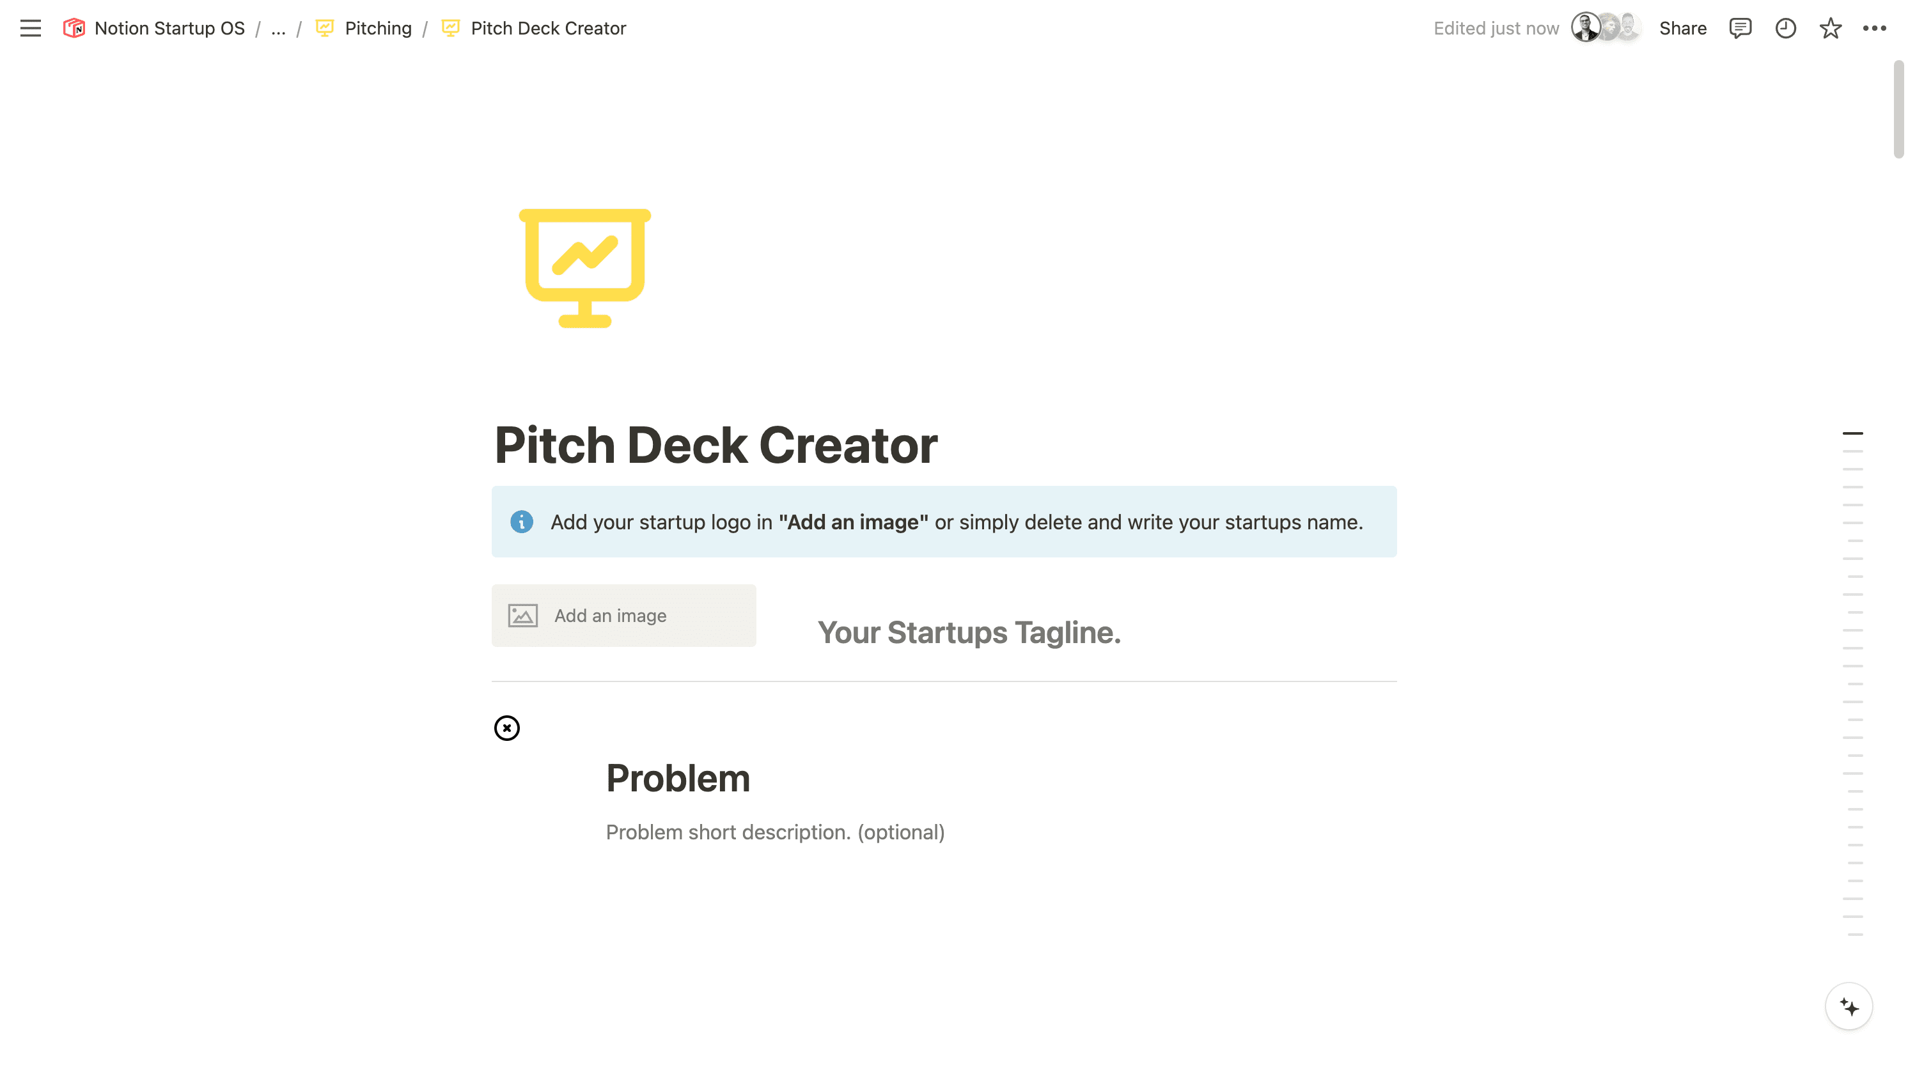Favorite this page with the star icon
The width and height of the screenshot is (1908, 1065).
tap(1830, 28)
